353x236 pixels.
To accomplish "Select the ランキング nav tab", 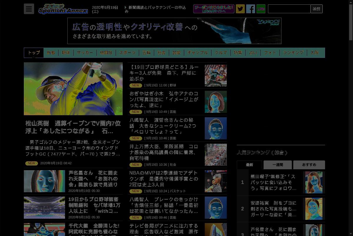I will [293, 53].
